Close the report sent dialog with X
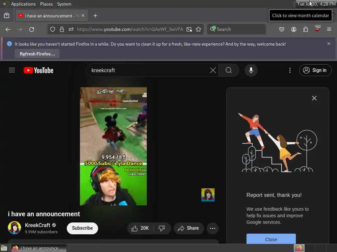This screenshot has height=252, width=337. tap(314, 98)
